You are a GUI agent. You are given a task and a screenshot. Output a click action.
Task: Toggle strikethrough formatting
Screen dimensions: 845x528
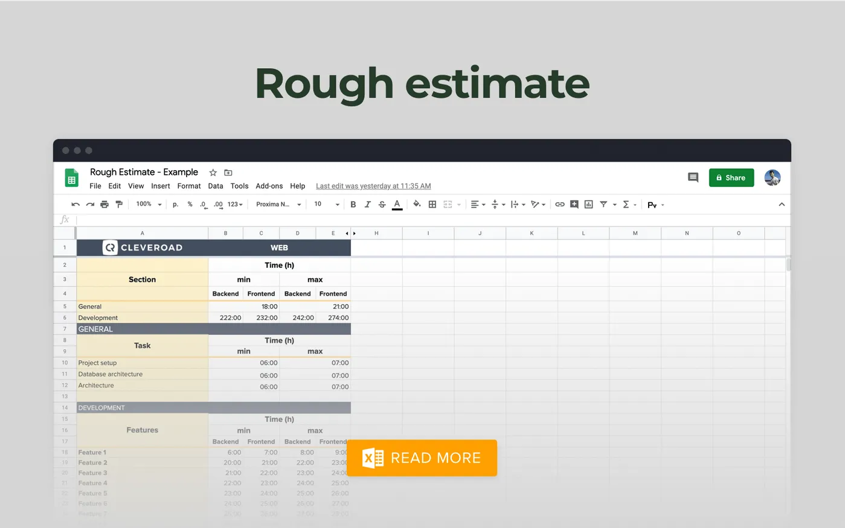coord(382,205)
